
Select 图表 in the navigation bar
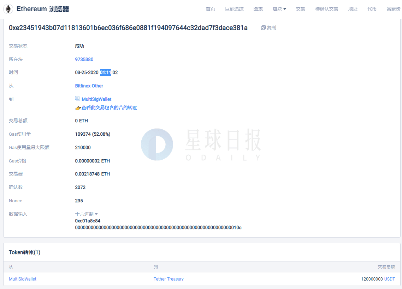[258, 9]
